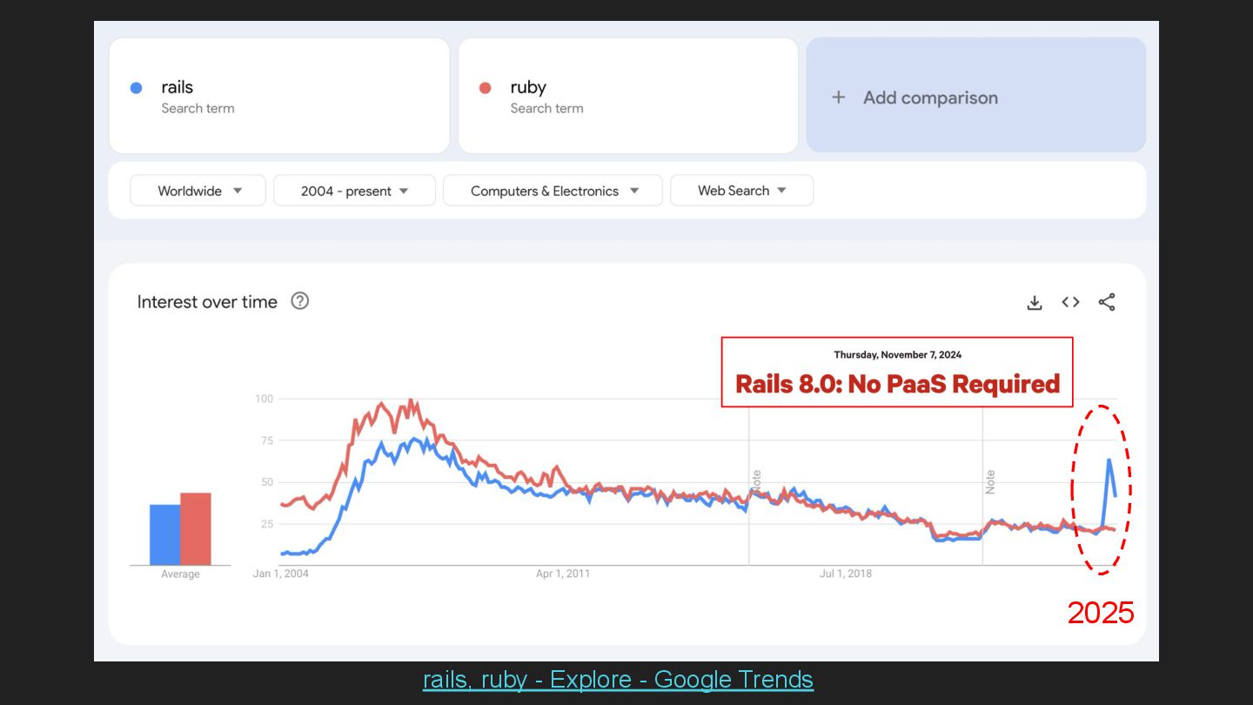Image resolution: width=1253 pixels, height=705 pixels.
Task: Click the Jul 1, 2018 axis label
Action: [846, 574]
